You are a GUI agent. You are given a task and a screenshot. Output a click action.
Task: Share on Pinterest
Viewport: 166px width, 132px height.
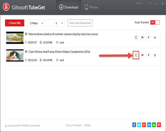(x=159, y=125)
